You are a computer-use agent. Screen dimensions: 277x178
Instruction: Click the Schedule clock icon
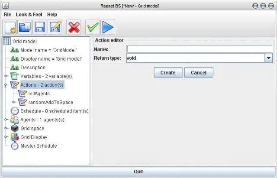tap(14, 111)
